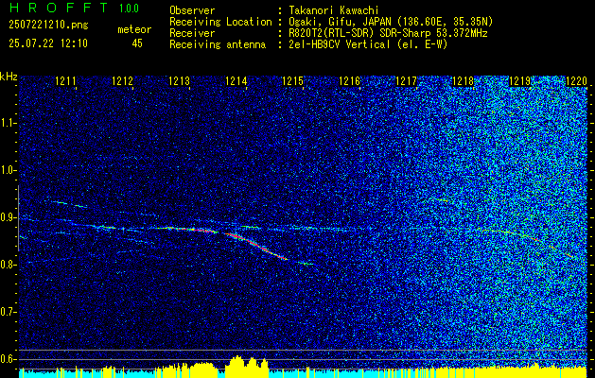Select the file name 2507221210.png
595x378 pixels.
pyautogui.click(x=48, y=25)
